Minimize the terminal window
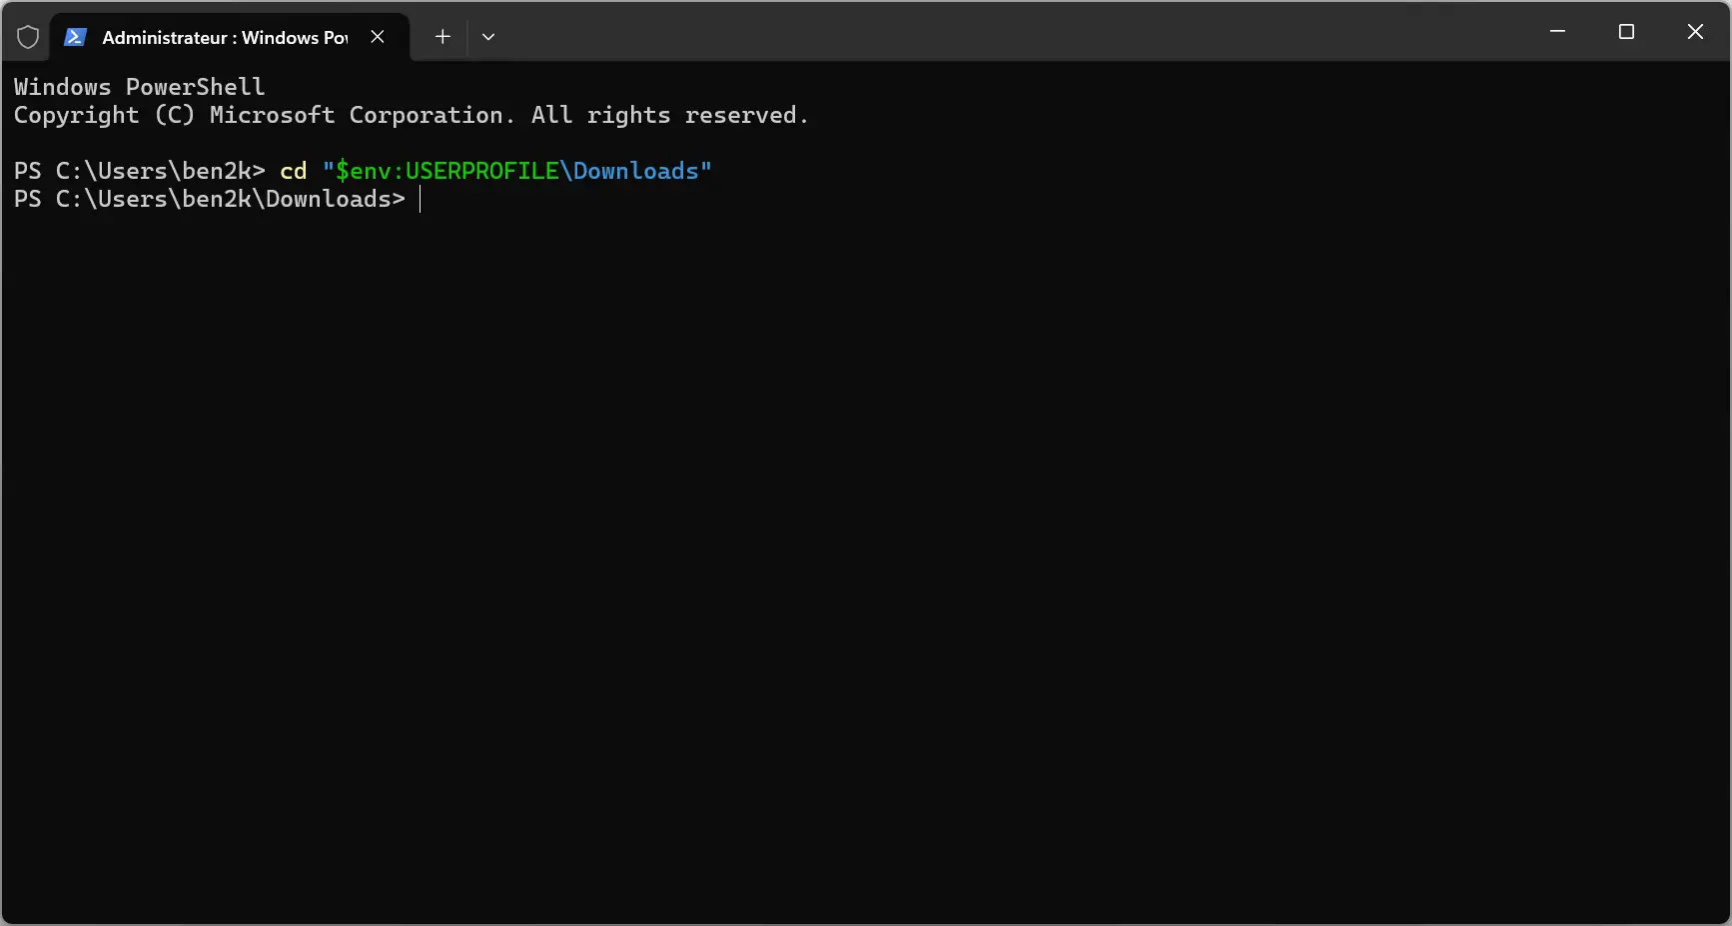This screenshot has height=926, width=1732. pos(1557,32)
